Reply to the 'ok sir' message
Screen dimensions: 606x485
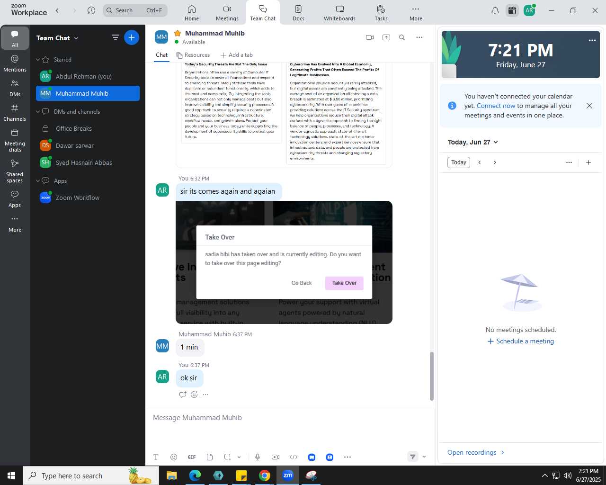click(x=183, y=395)
